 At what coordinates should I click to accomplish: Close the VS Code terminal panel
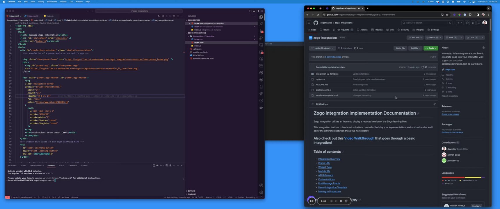[182, 165]
